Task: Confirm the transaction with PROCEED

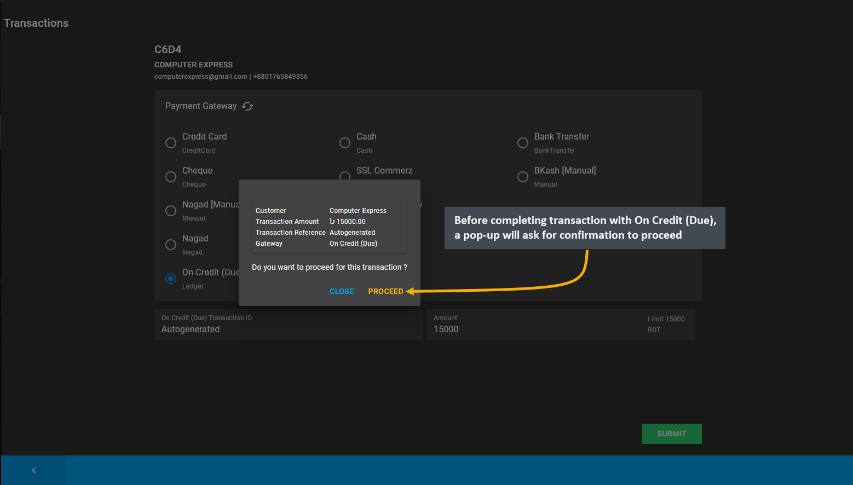Action: click(385, 291)
